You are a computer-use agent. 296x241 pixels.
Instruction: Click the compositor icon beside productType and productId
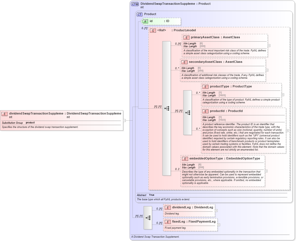click(187, 113)
